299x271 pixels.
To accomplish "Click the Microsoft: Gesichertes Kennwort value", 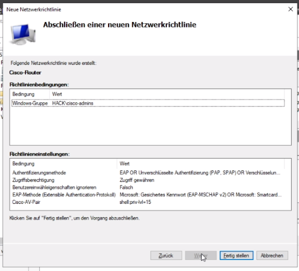I will [x=201, y=195].
